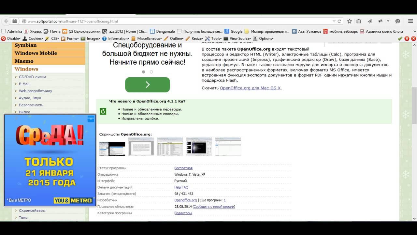Viewport: 417px width, 235px height.
Task: Click the green refresh icon in What's New box
Action: pyautogui.click(x=103, y=112)
